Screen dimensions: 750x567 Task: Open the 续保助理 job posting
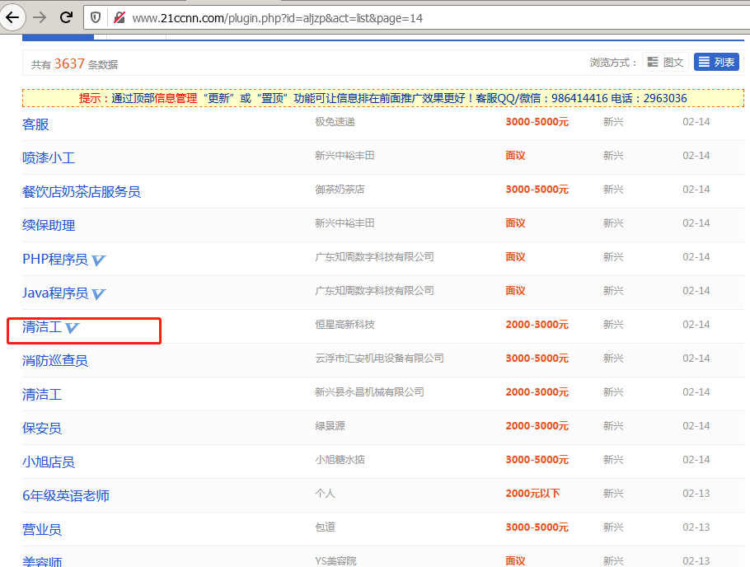click(x=49, y=225)
